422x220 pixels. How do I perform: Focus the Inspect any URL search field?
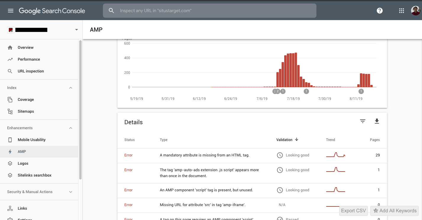coord(209,11)
